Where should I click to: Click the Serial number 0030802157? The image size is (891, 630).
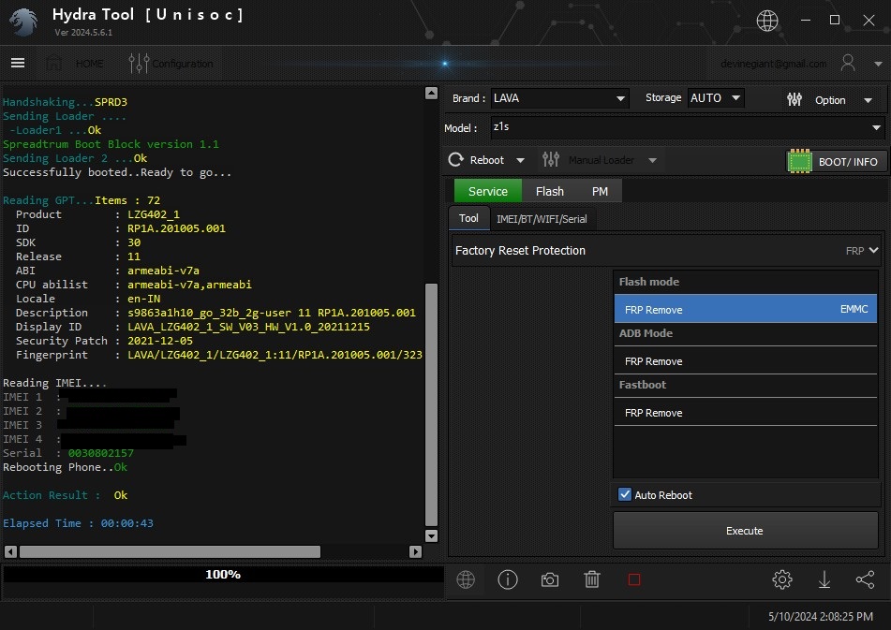tap(100, 453)
